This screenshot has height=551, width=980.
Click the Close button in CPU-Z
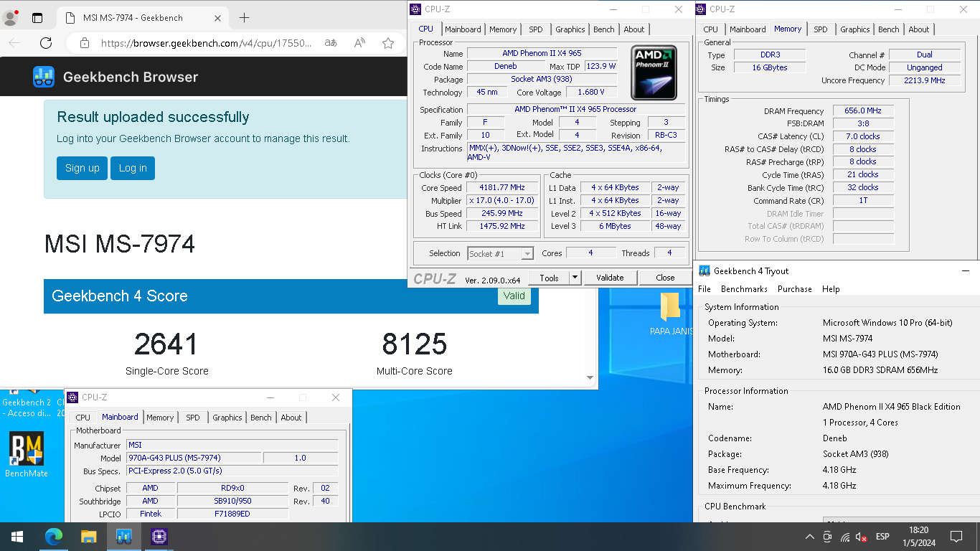point(665,278)
